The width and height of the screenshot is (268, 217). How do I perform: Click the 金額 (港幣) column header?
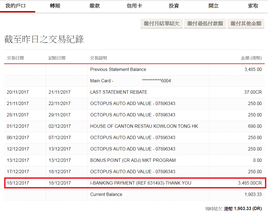pos(251,58)
